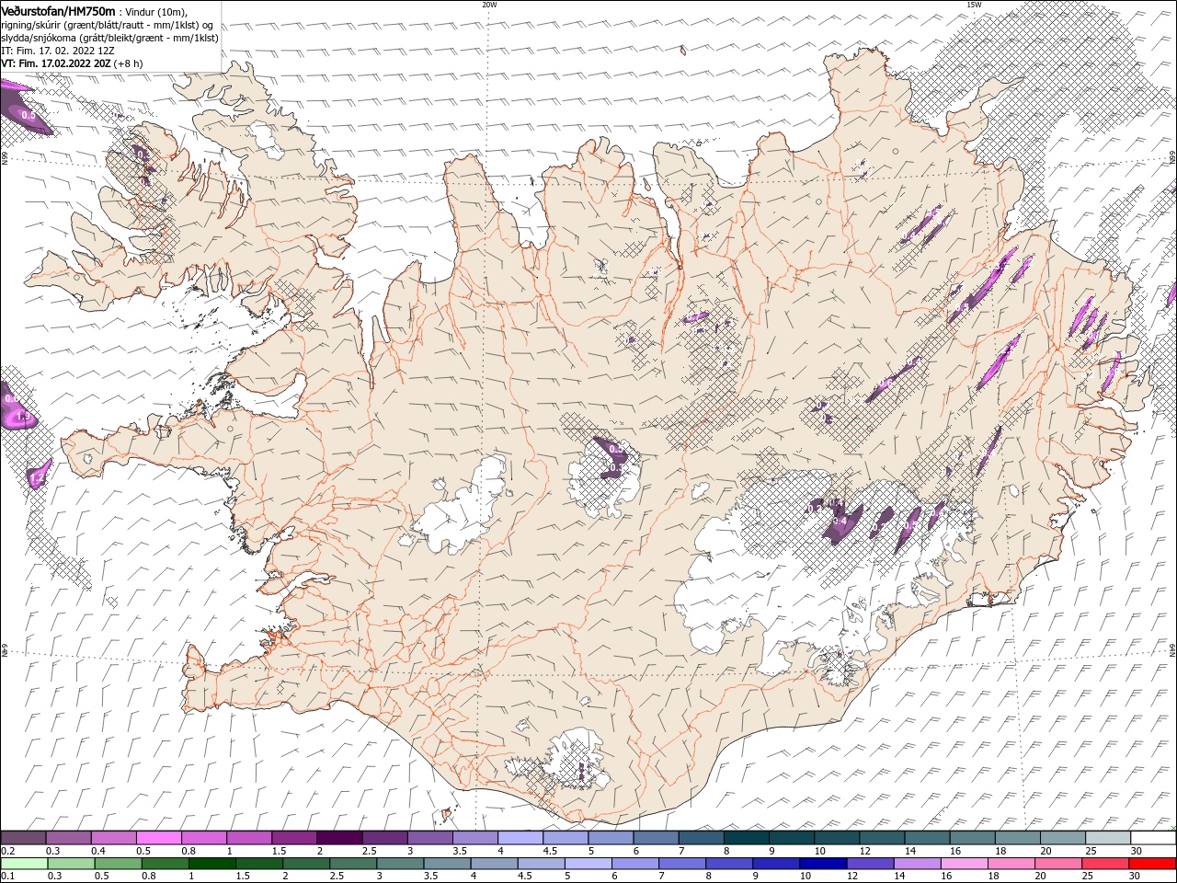The image size is (1177, 883).
Task: Pick the palest green bottom swatch between 0.1 and 0.3
Action: pyautogui.click(x=23, y=864)
